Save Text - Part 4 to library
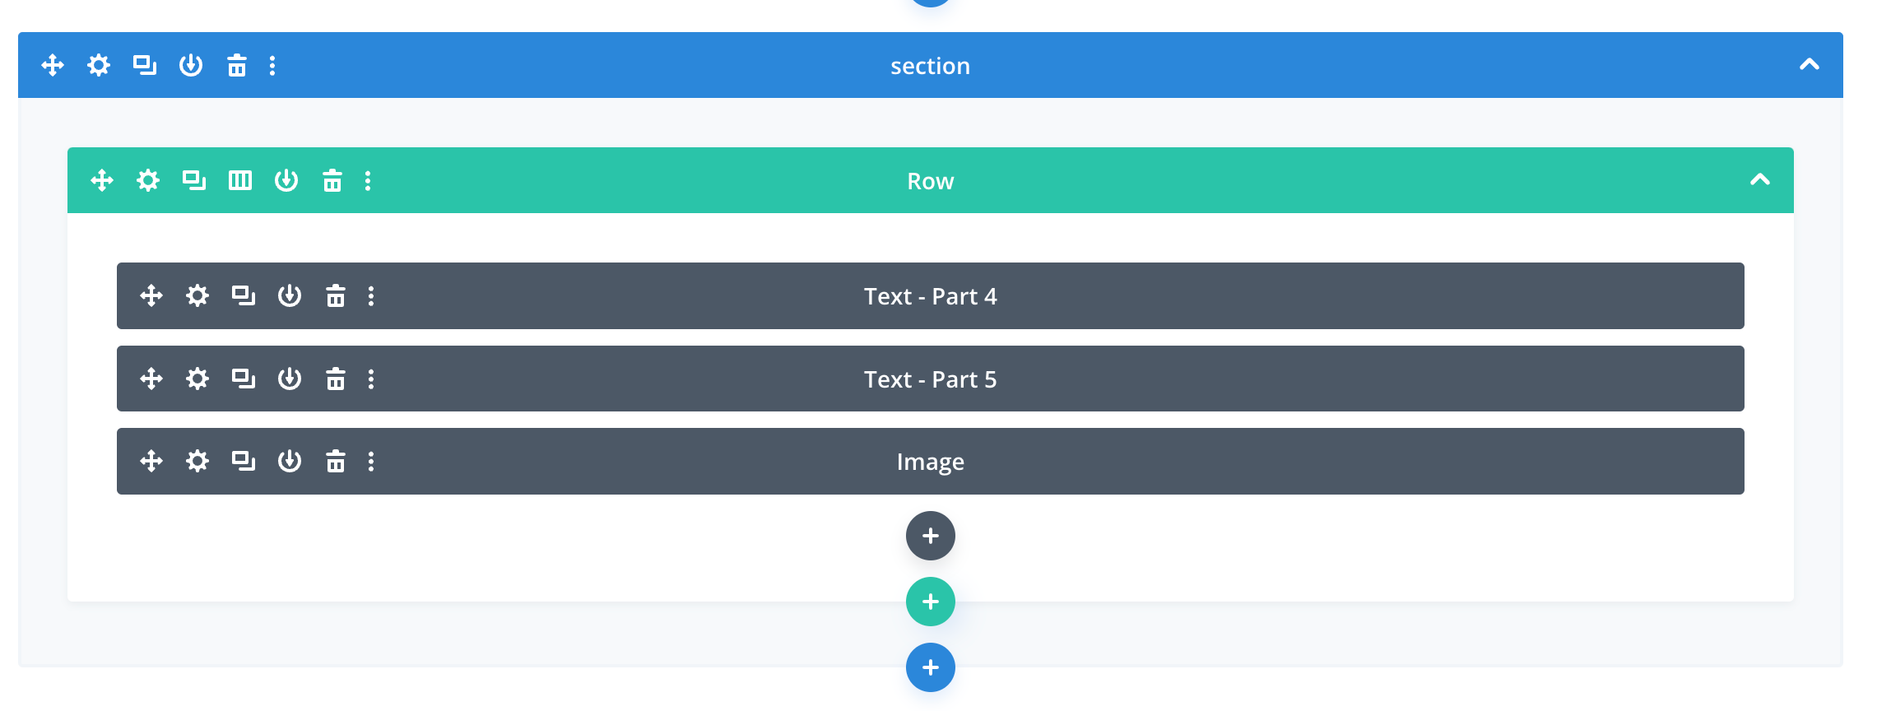The image size is (1891, 711). coord(290,295)
